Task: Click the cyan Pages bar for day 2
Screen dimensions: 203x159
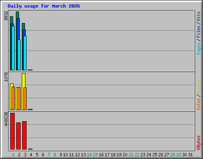Action: [19, 55]
